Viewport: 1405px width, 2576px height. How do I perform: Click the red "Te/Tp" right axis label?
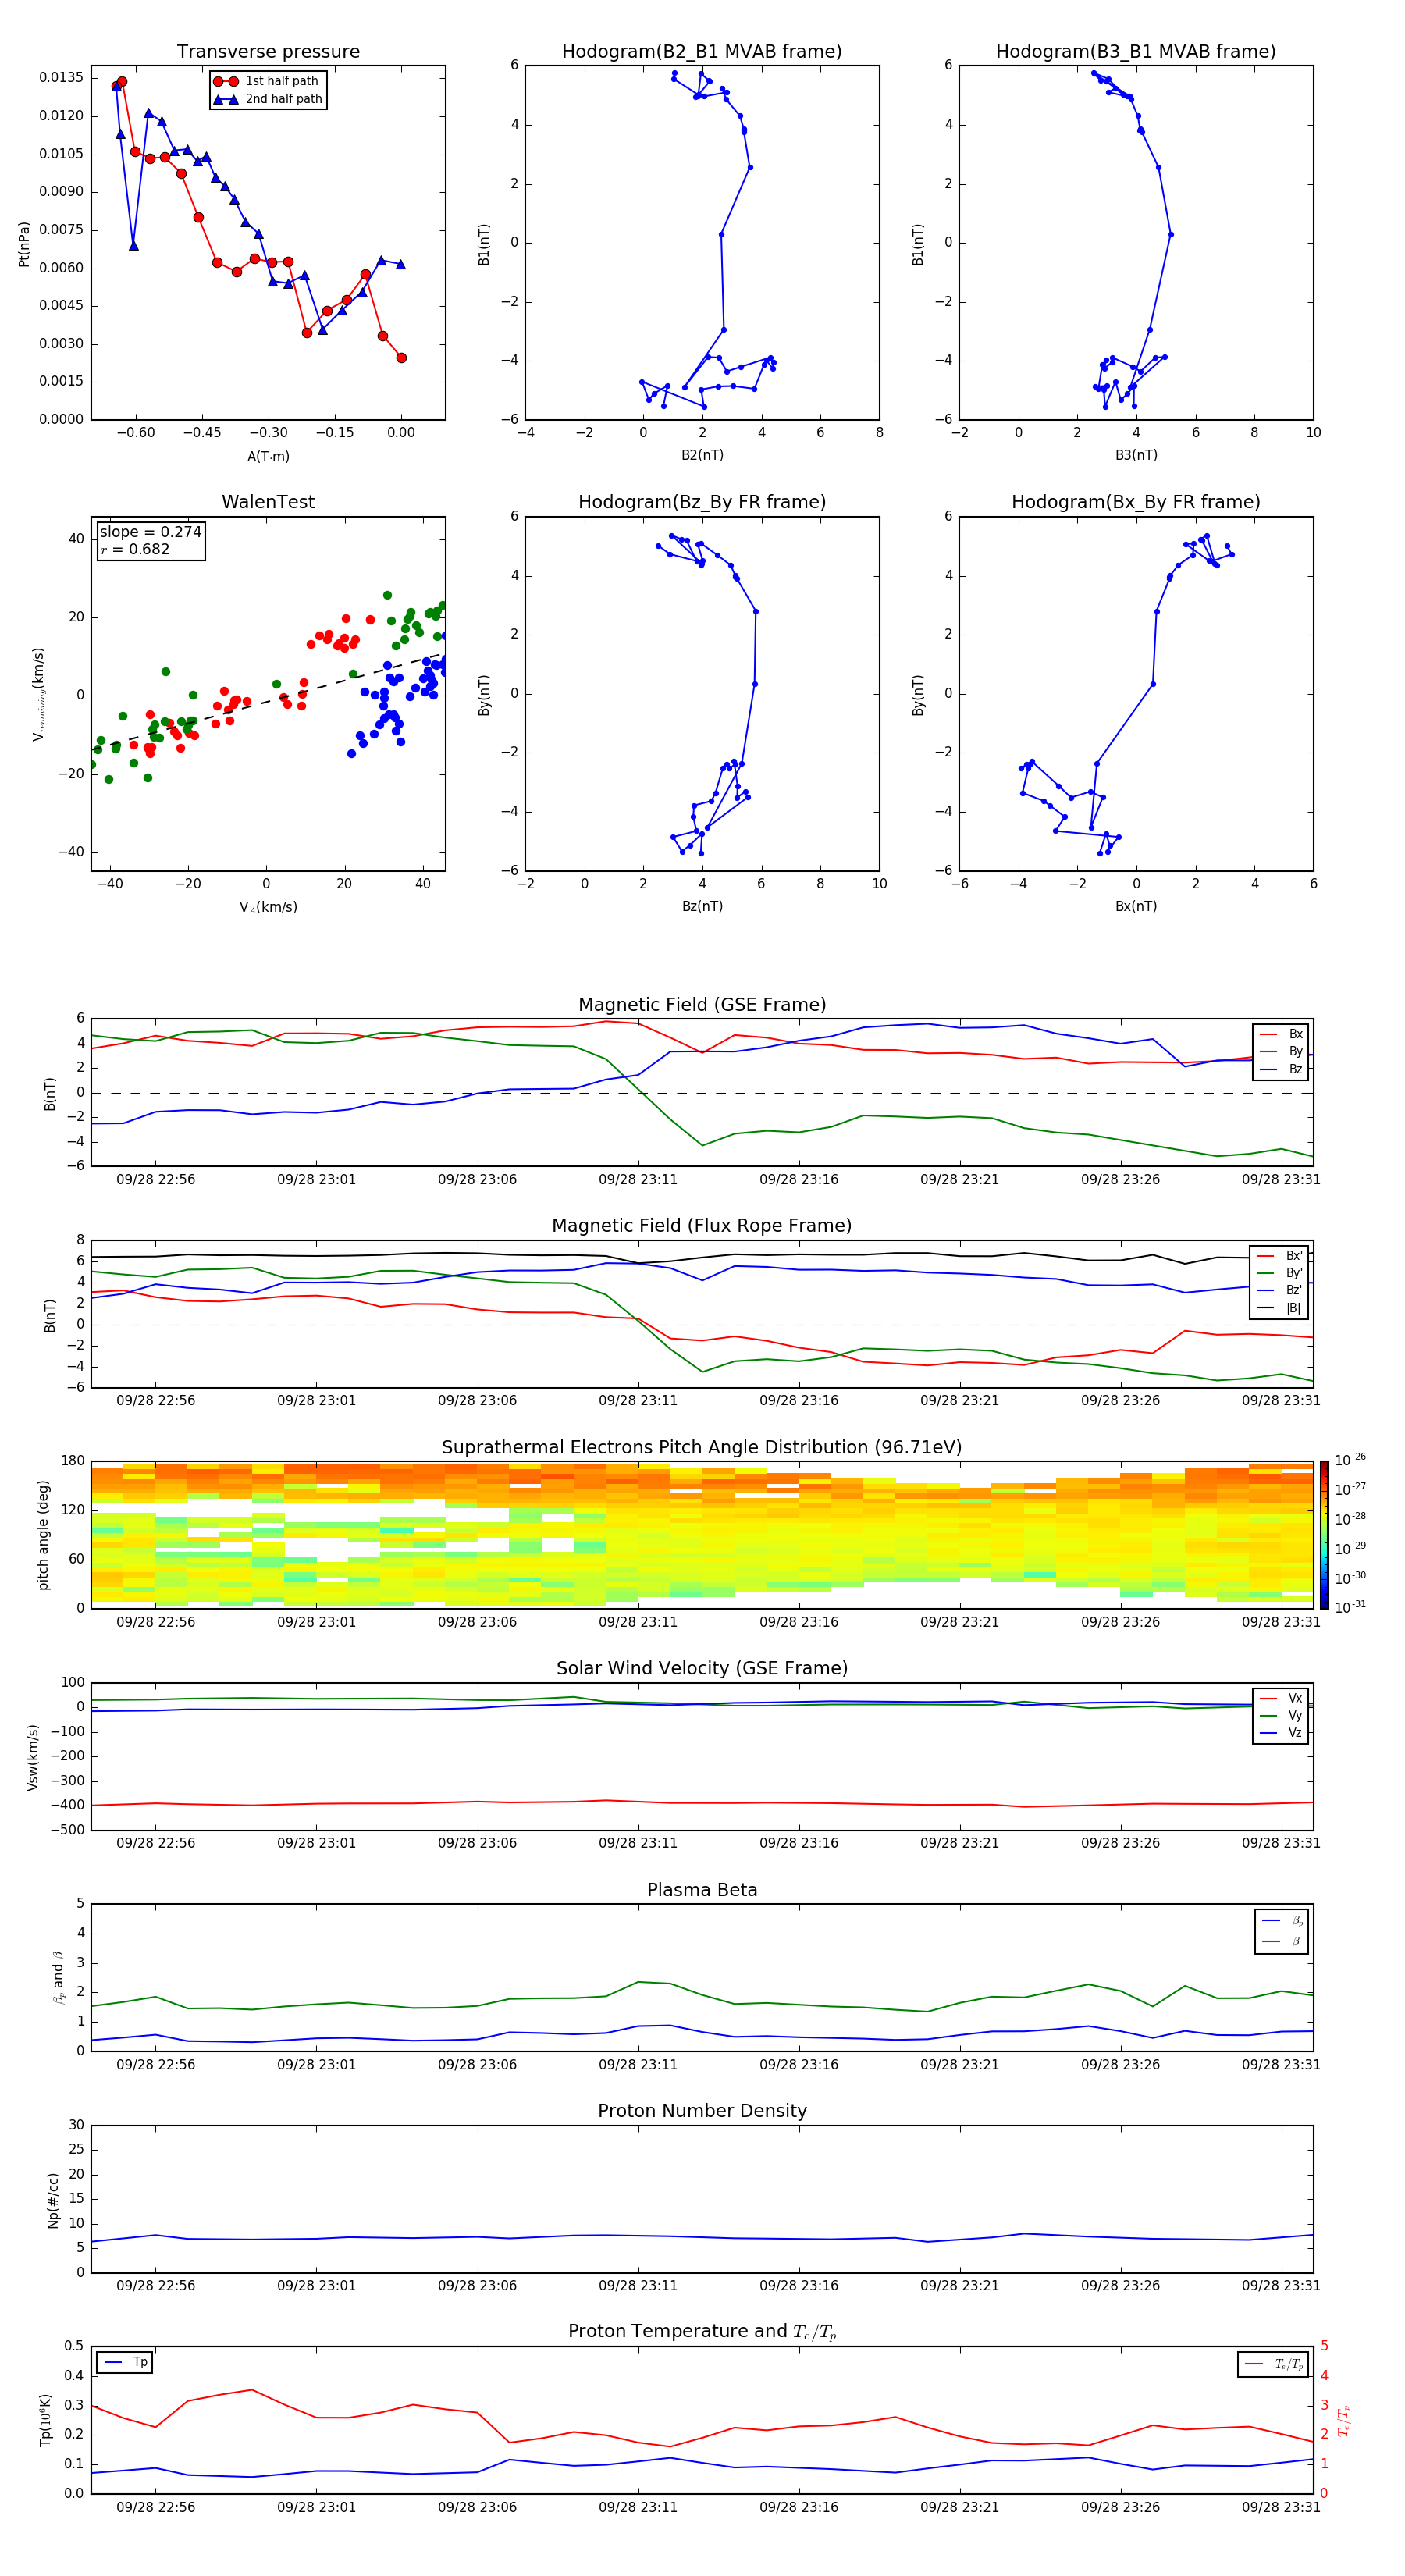pos(1344,2420)
